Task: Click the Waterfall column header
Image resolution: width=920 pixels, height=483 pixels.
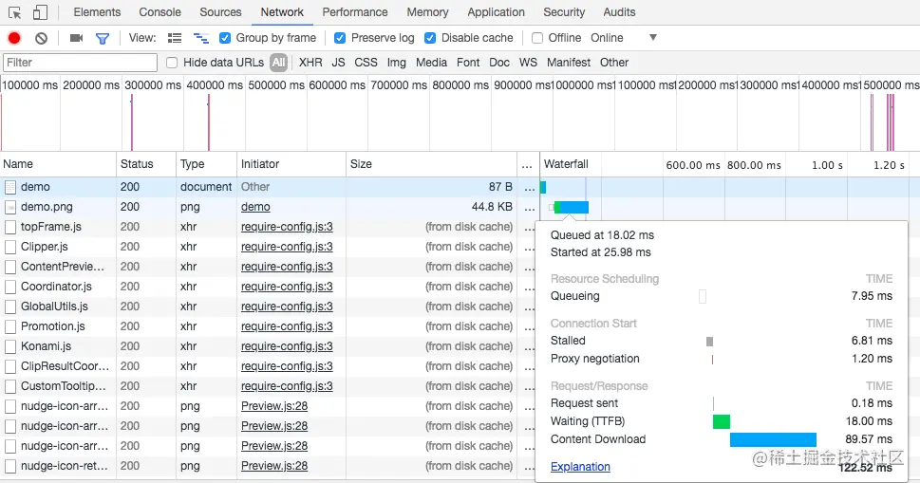Action: [566, 164]
